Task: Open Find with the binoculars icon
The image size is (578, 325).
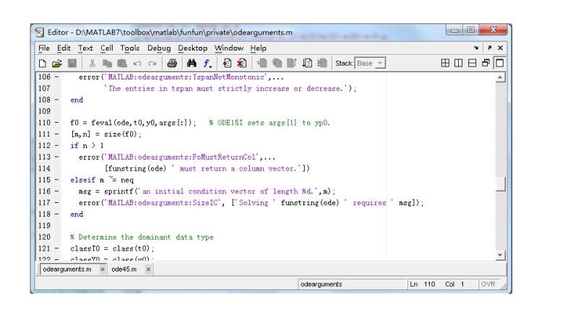Action: coord(191,64)
